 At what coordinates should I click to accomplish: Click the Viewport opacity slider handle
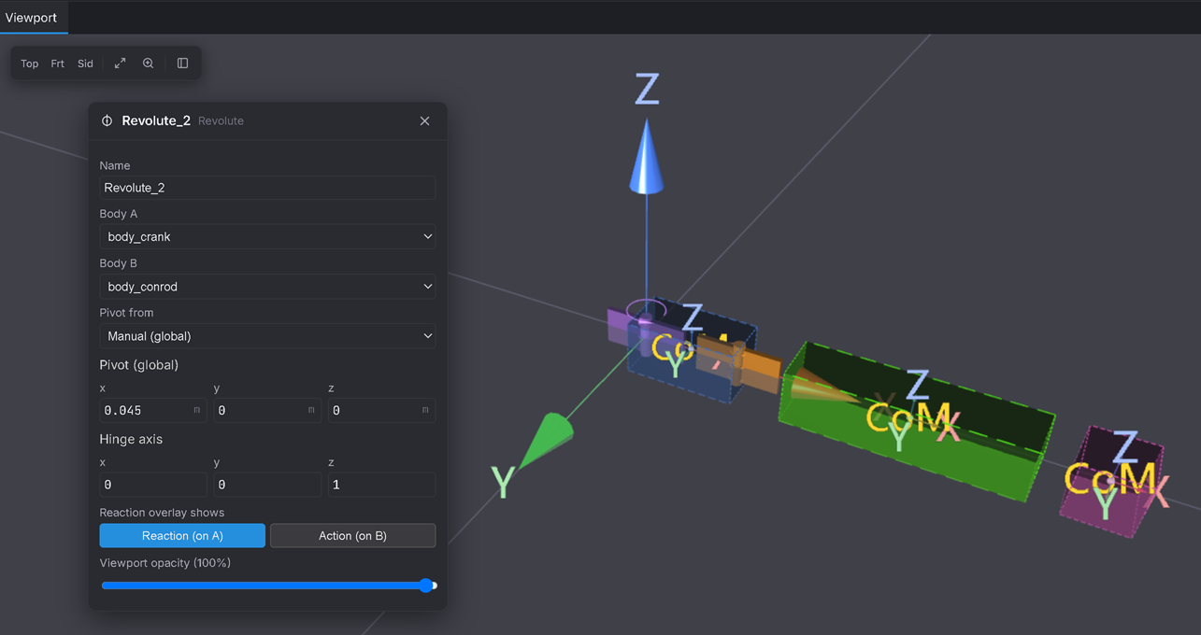point(426,586)
